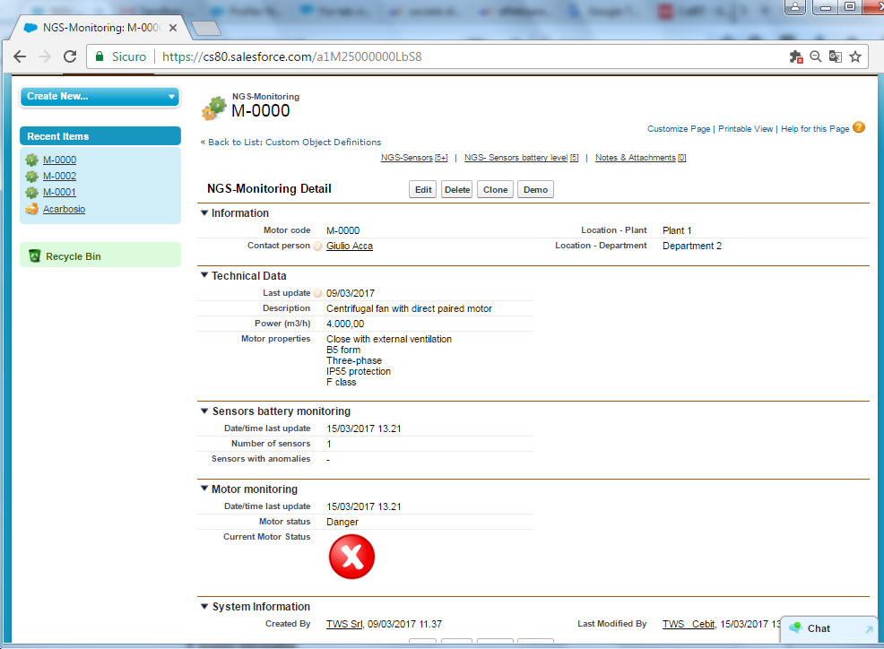Image resolution: width=884 pixels, height=649 pixels.
Task: Click the browser address bar URL
Action: pos(292,56)
